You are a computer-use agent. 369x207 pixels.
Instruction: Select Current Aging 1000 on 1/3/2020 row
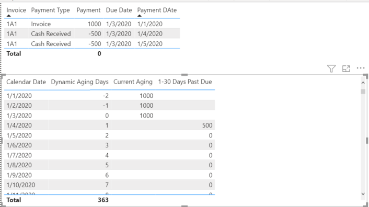[x=146, y=116]
